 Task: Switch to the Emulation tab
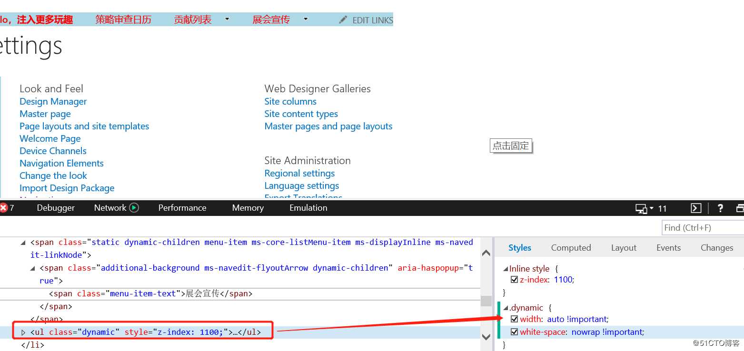click(x=308, y=208)
